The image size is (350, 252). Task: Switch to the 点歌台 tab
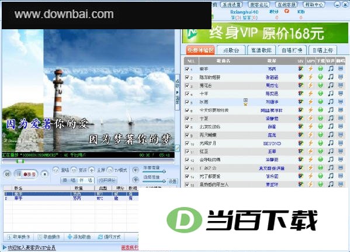point(231,50)
